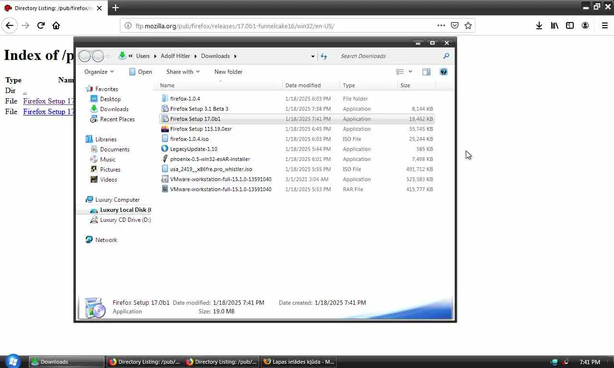Sort by Type column header

coord(368,85)
